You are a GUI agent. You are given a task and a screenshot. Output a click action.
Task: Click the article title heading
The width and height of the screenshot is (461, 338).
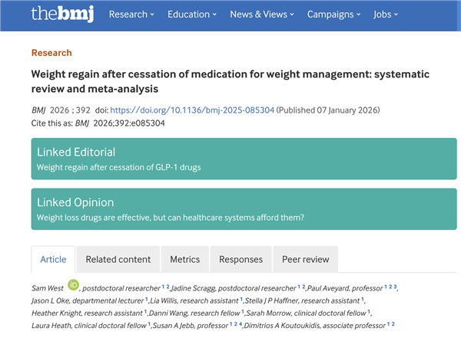(x=230, y=81)
